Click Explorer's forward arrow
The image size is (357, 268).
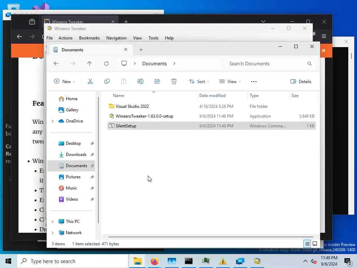coord(73,64)
